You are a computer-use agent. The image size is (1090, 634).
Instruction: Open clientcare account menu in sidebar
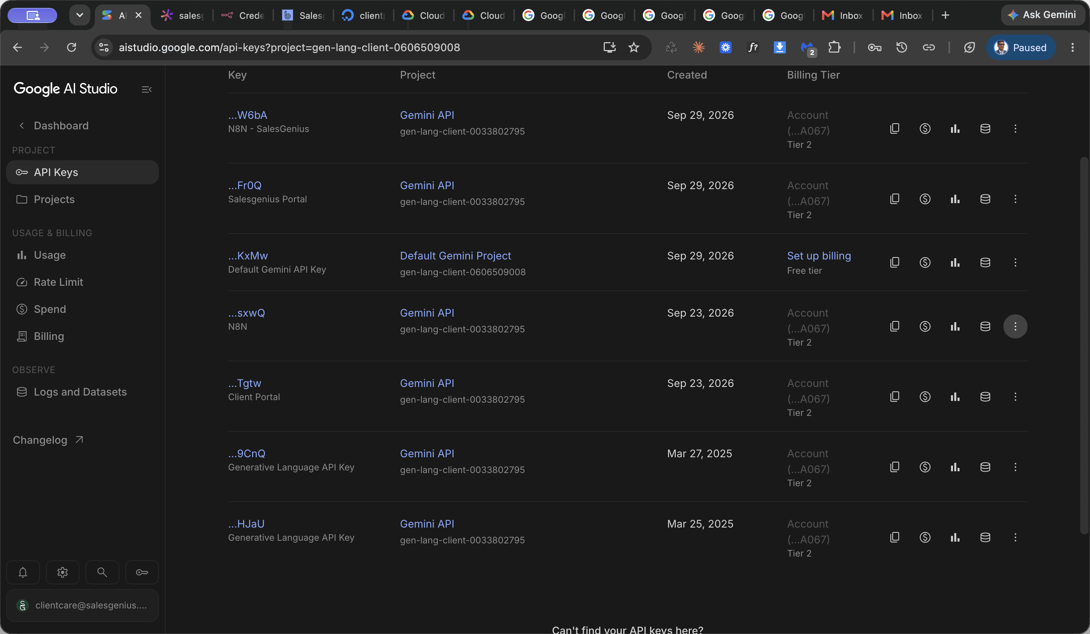pyautogui.click(x=82, y=605)
